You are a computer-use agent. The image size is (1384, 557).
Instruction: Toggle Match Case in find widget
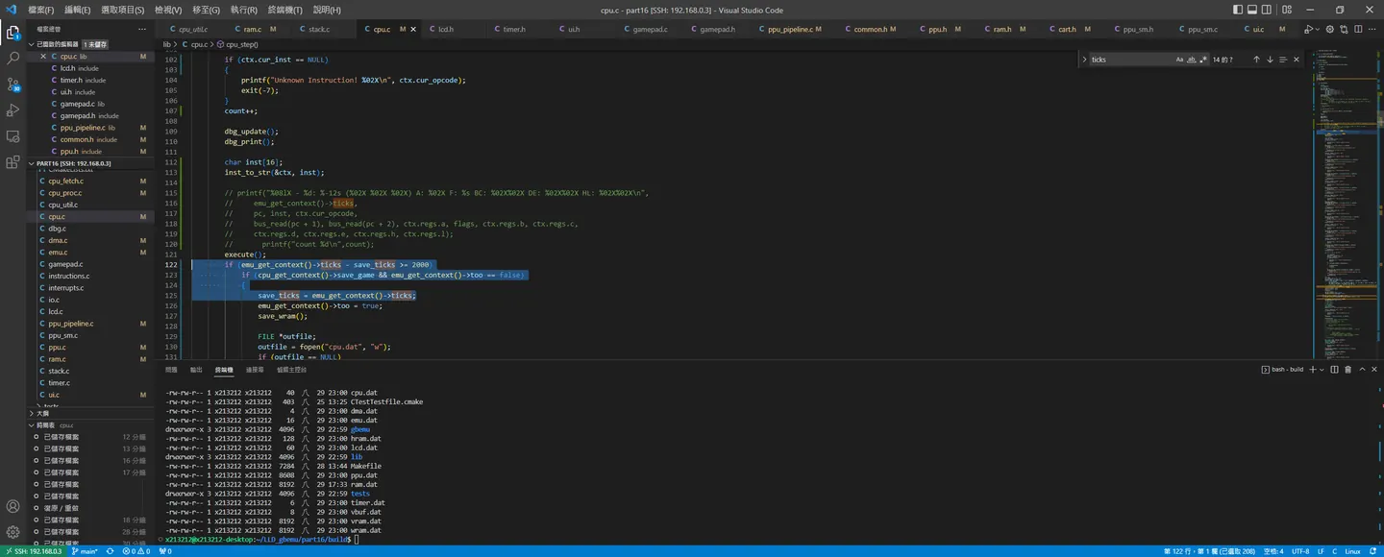[x=1179, y=60]
